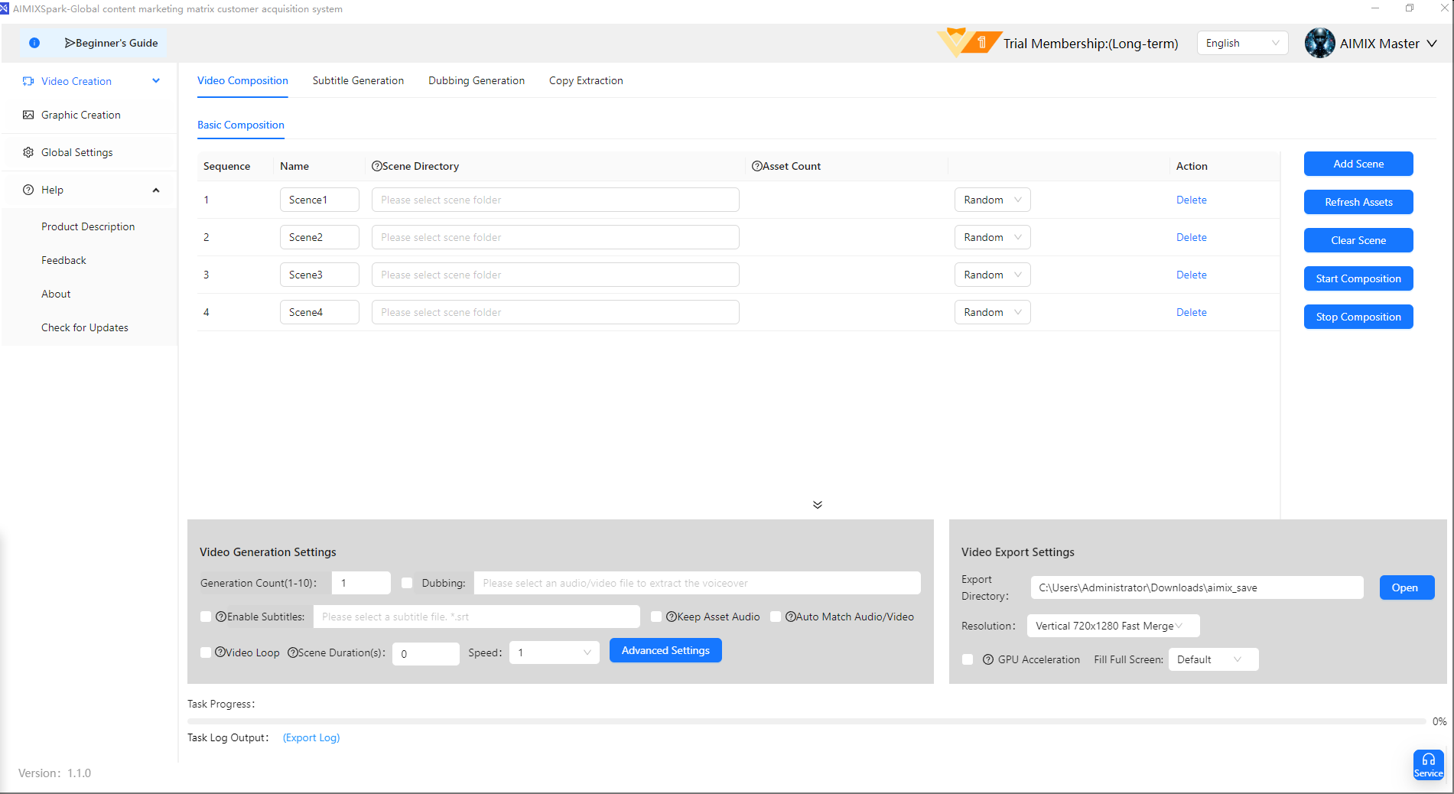Collapse the panel with double-chevron down icon
Screen dimensions: 1454x794
[818, 505]
